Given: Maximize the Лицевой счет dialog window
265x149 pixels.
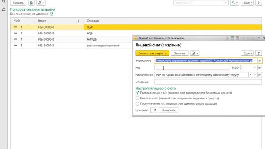Looking at the screenshot, I should tap(259, 38).
